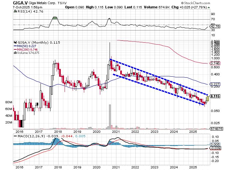Click the Volume 674.9K header value
The height and width of the screenshot is (170, 225).
pos(157,7)
